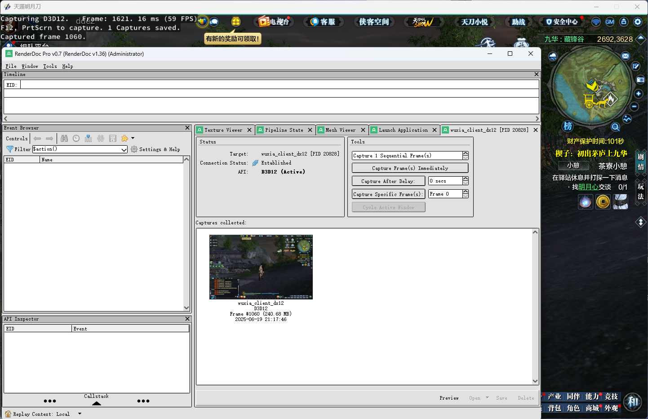Click the chat bubble icon in game top bar
The width and height of the screenshot is (648, 419).
click(214, 22)
